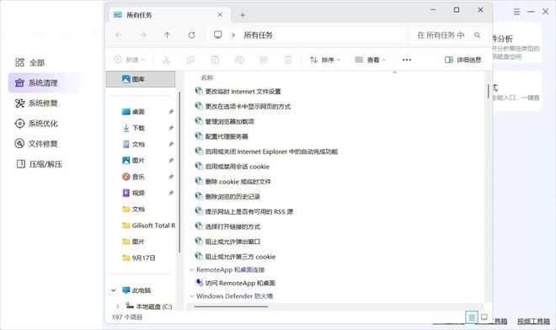Open the 新建 dropdown
Viewport: 556px width, 330px height.
pos(130,60)
